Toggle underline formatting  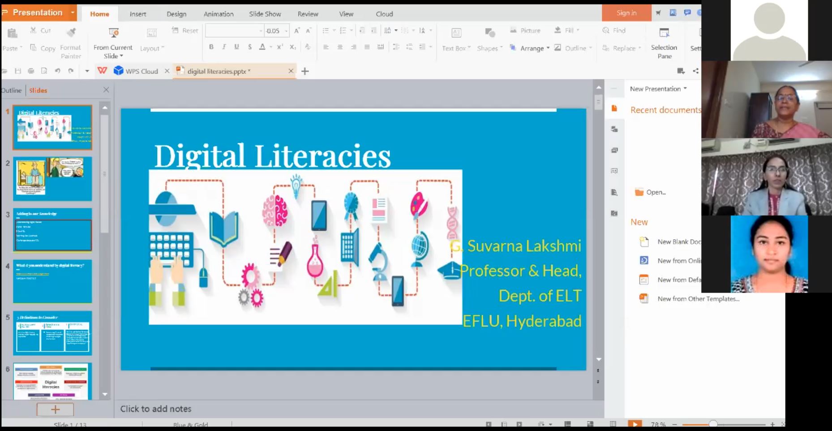pos(236,47)
